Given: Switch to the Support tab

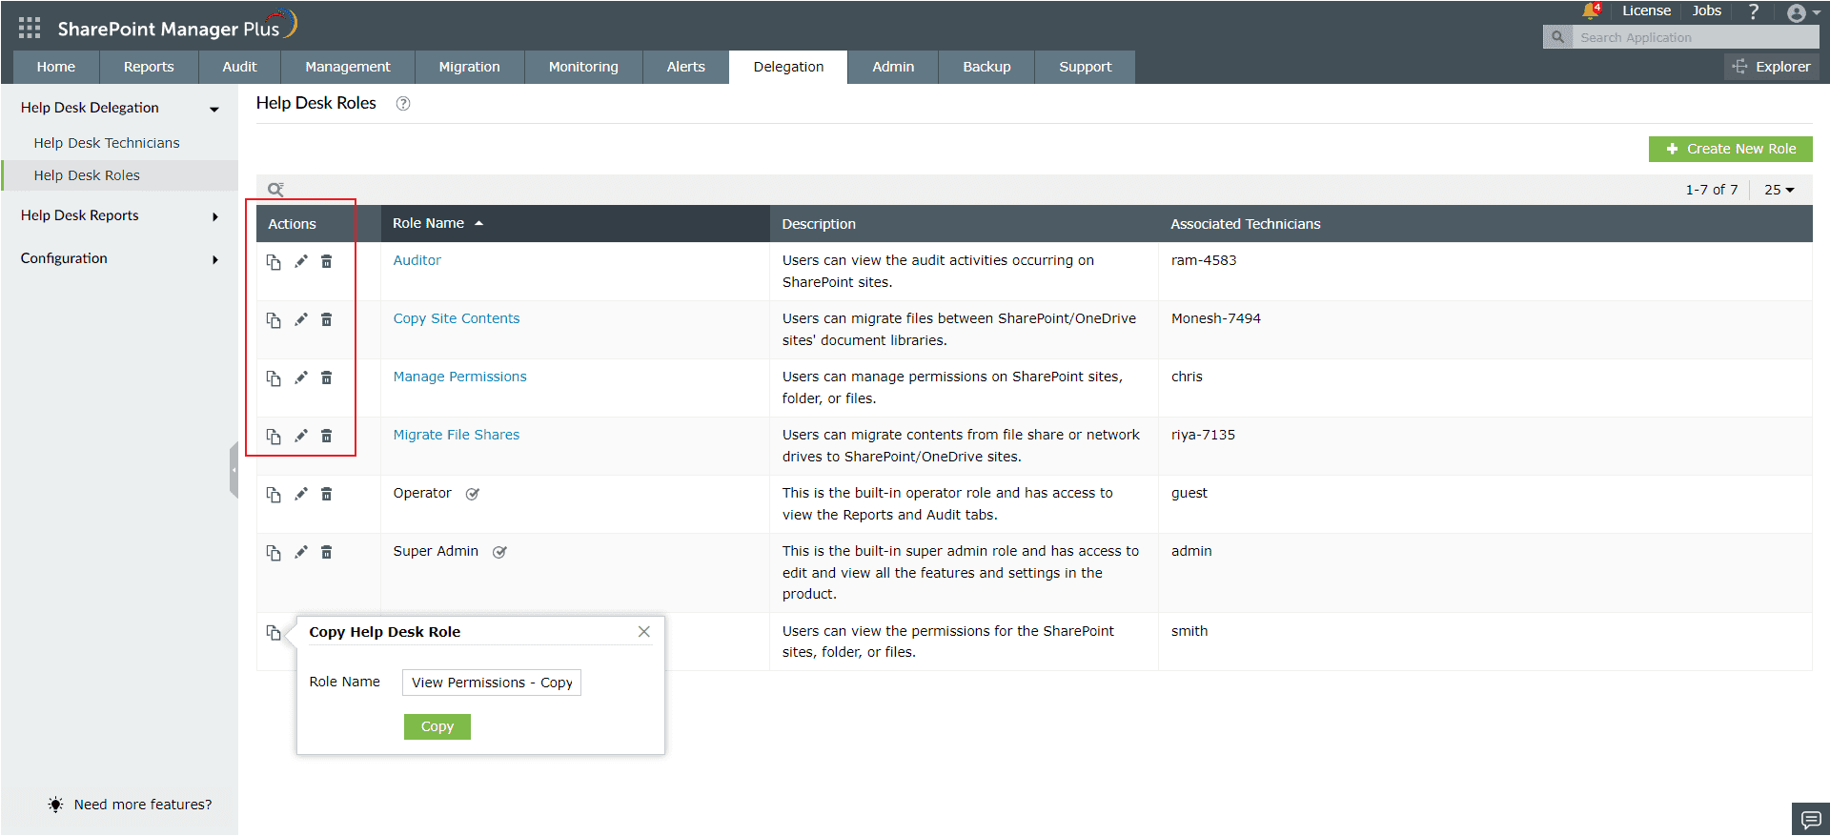Looking at the screenshot, I should coord(1086,67).
